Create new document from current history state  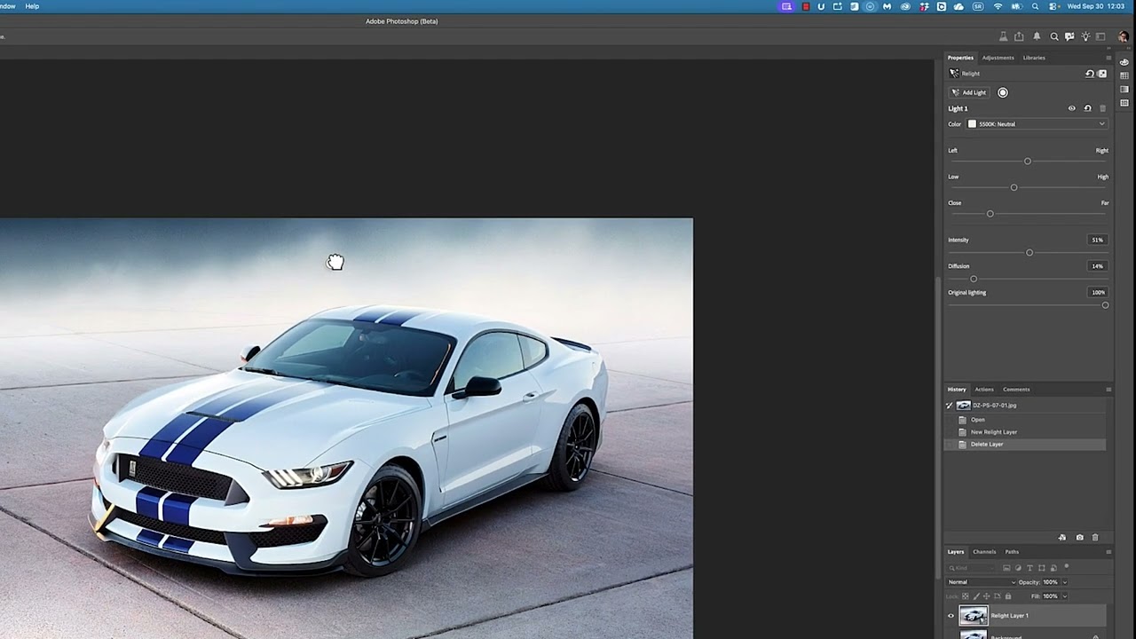coord(1062,538)
